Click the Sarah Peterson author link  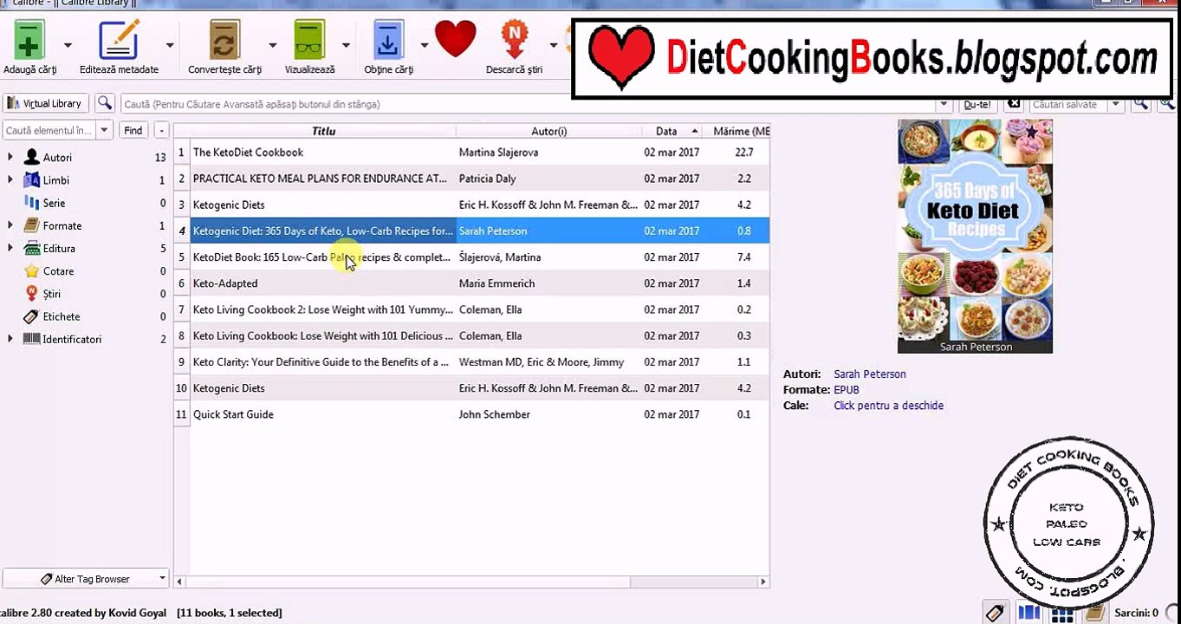coord(870,374)
